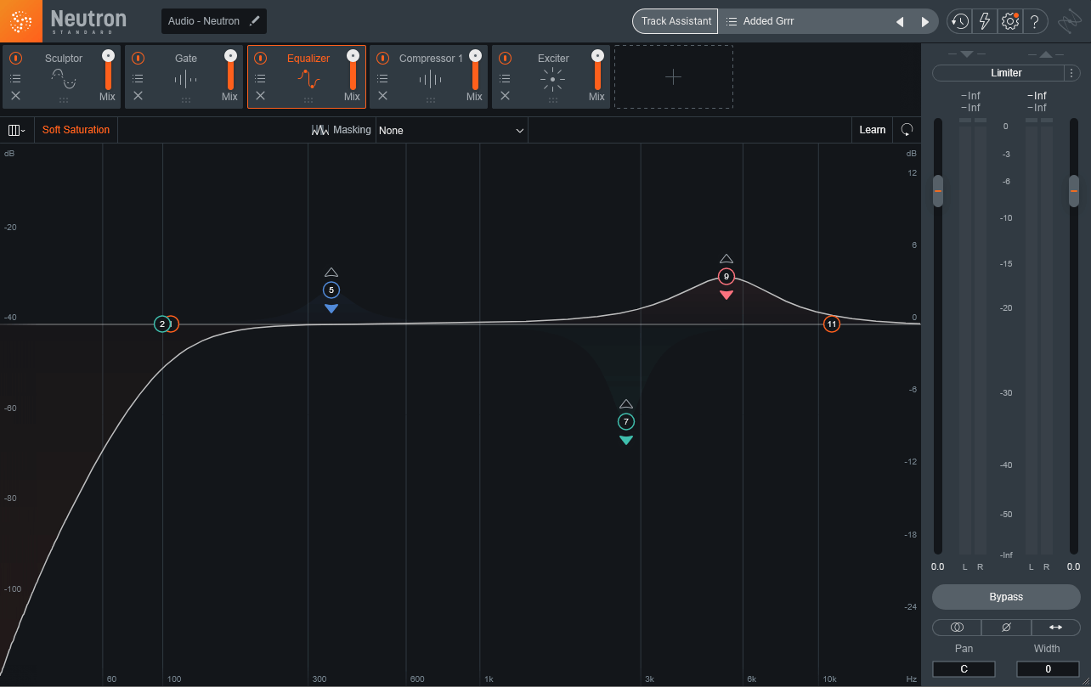
Task: Click the Sculptor Mix slider
Action: 108,70
